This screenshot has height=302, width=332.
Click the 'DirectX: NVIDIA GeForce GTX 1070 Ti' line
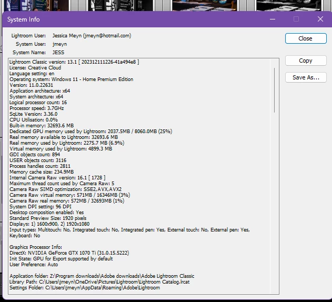(69, 253)
